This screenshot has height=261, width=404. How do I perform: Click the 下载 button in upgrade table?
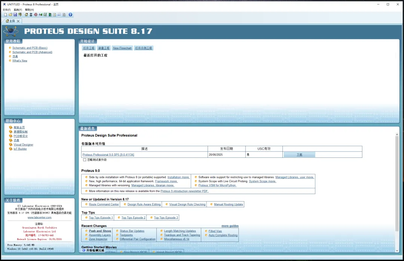tap(299, 154)
